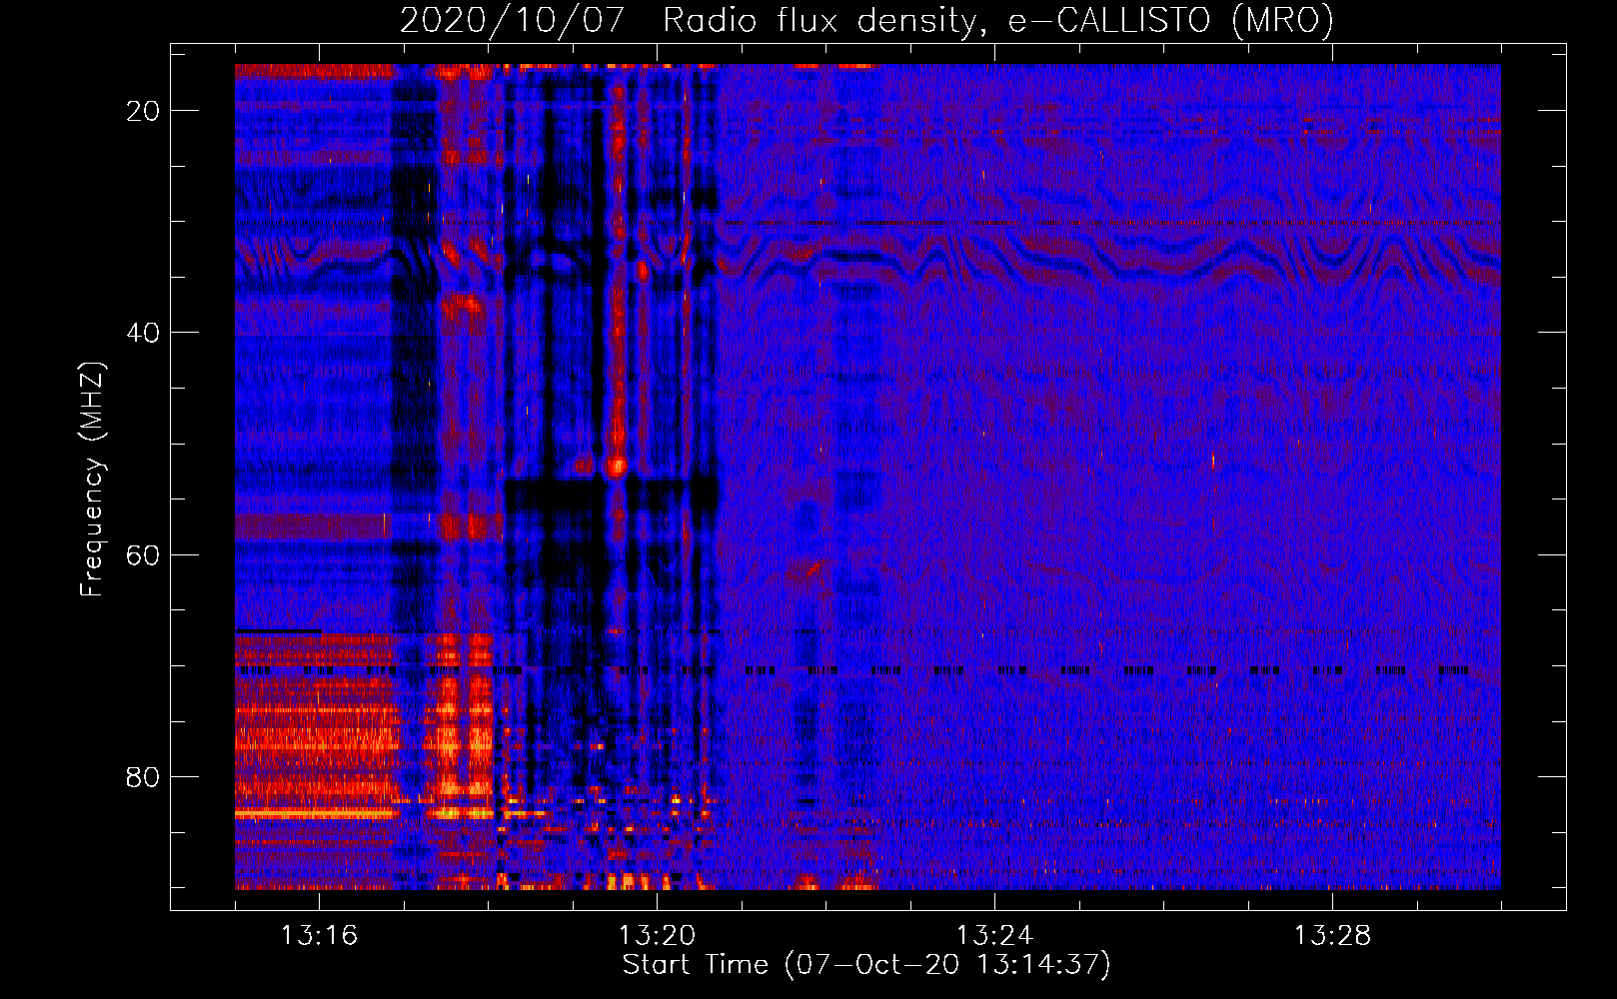The image size is (1617, 999).
Task: Click the '13:16' time tick label
Action: coord(319,936)
